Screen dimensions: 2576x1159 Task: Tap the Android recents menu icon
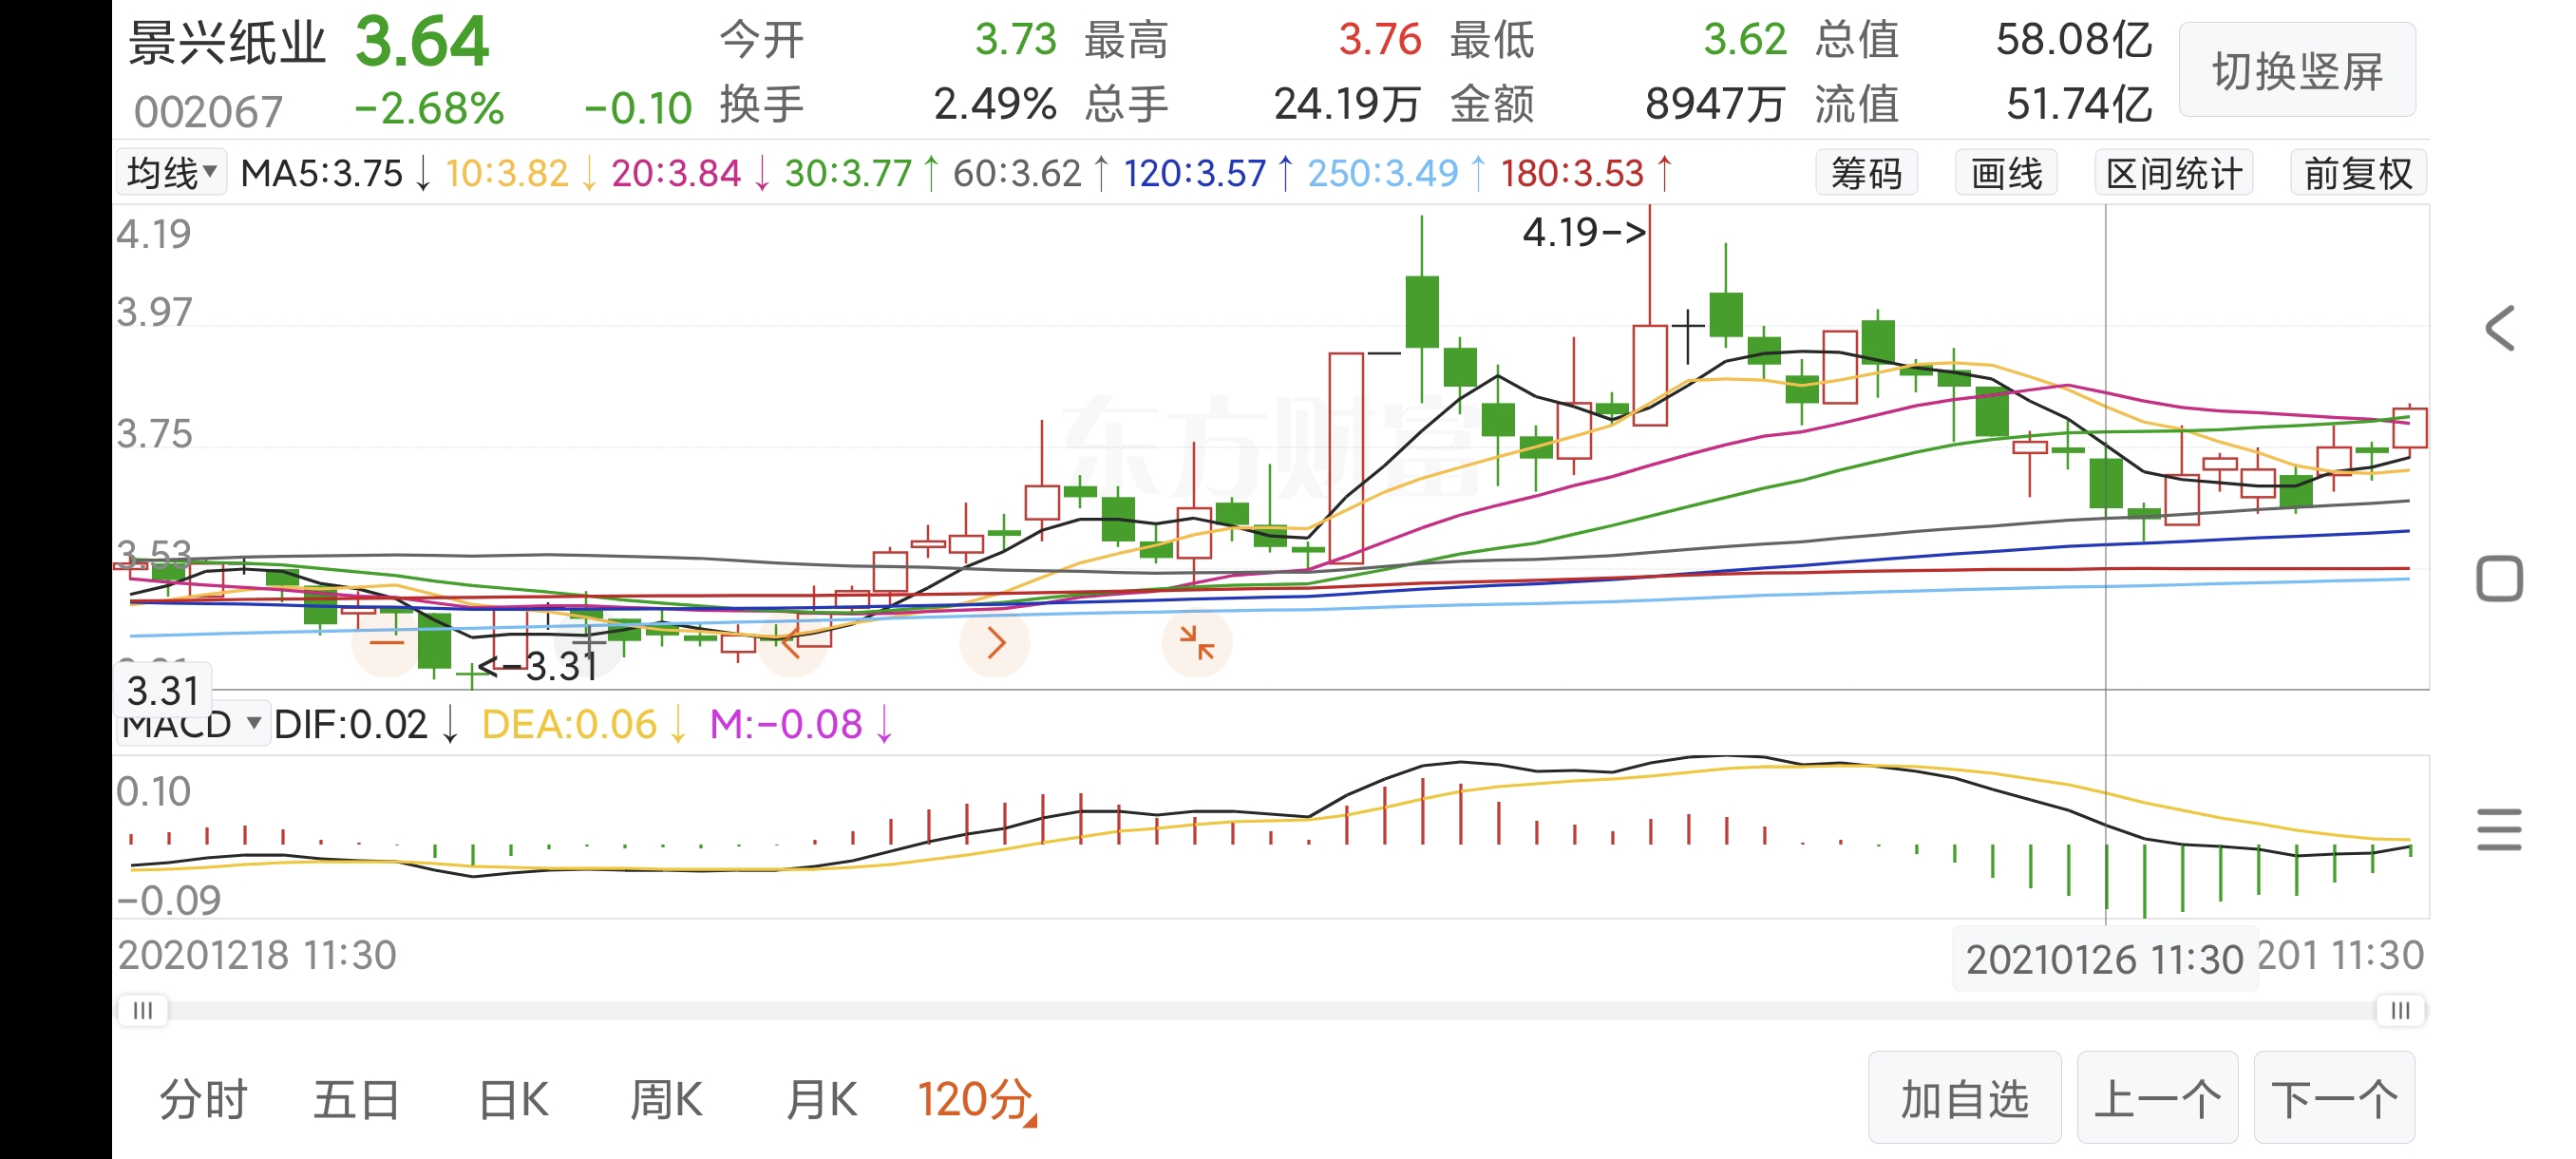tap(2499, 829)
